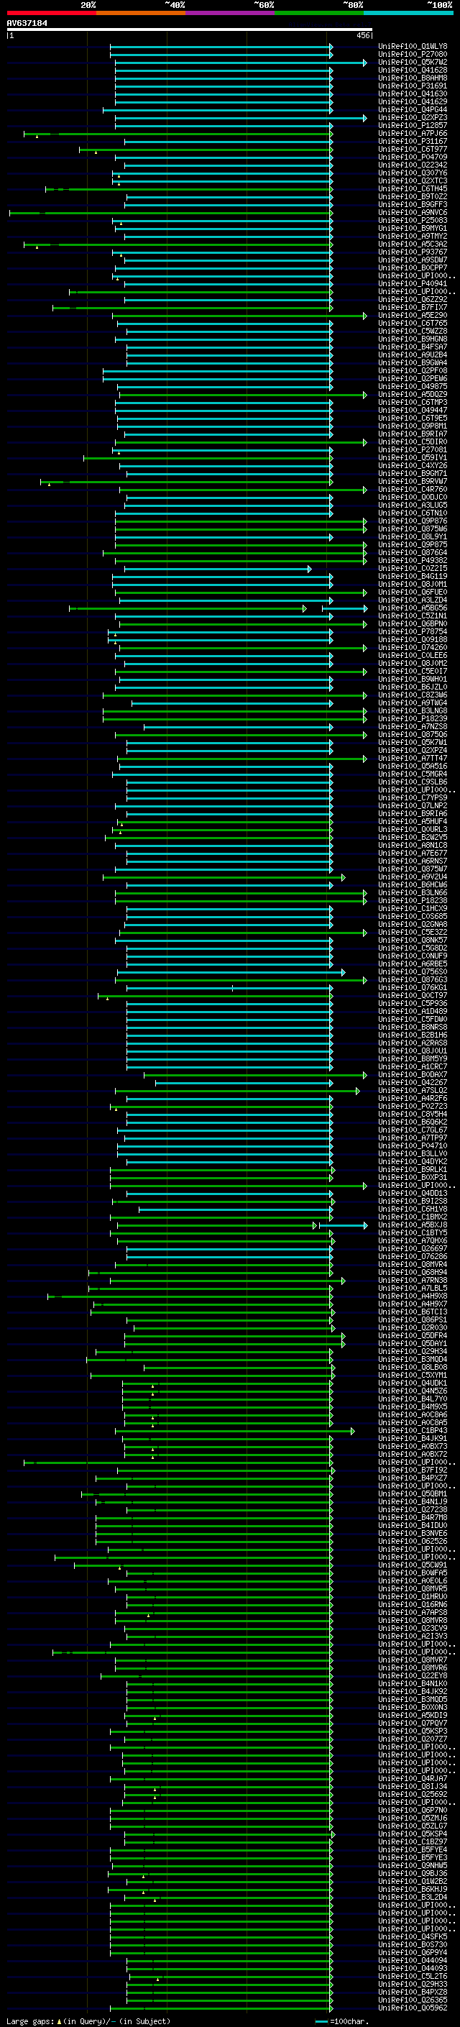Viewport: 460px width, 2027px height.
Task: Select hit label UniRef100_A5HUF4
Action: click(413, 823)
